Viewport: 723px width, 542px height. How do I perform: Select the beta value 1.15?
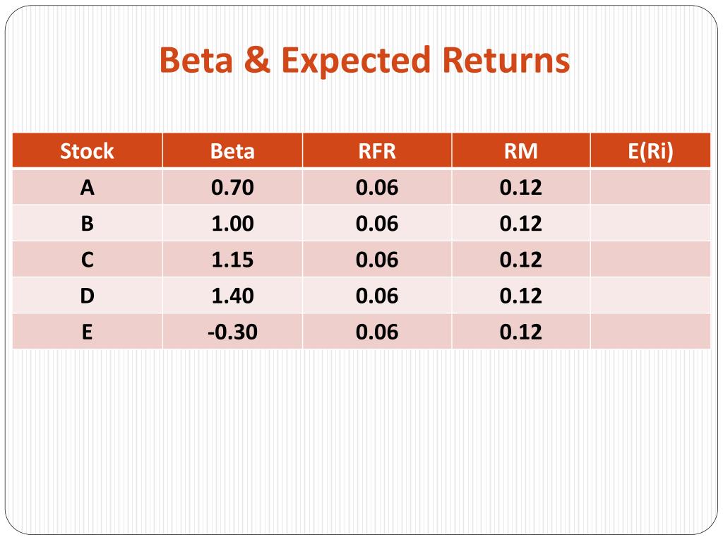click(232, 260)
